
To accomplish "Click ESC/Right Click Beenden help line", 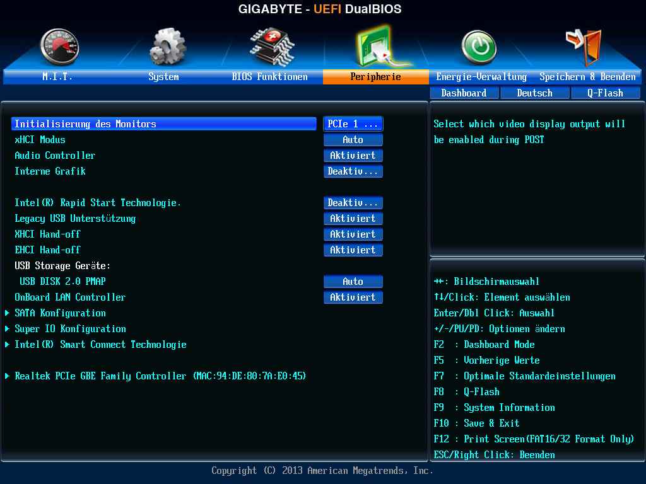I will 495,455.
